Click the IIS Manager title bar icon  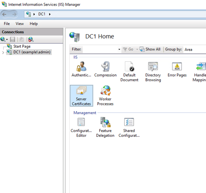[x=4, y=4]
